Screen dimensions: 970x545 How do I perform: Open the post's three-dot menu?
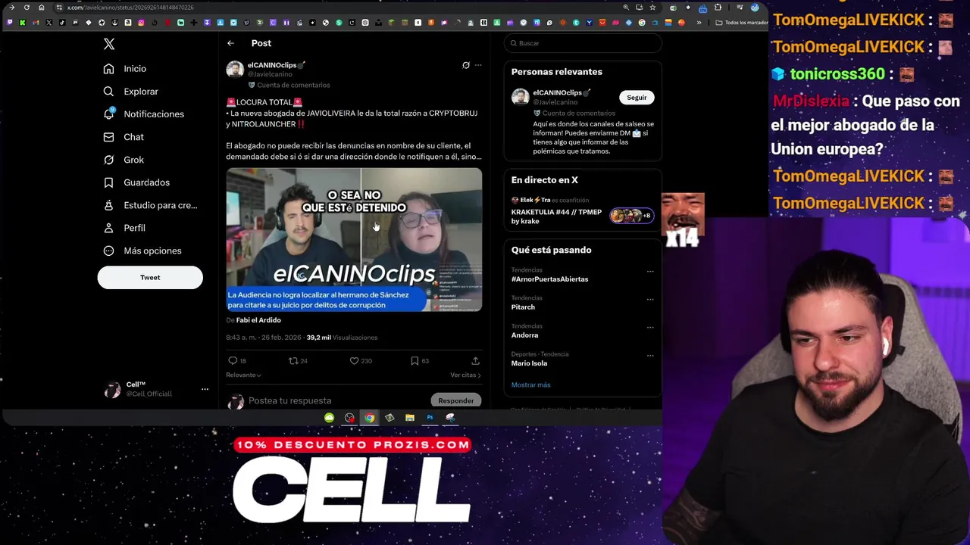click(x=478, y=65)
